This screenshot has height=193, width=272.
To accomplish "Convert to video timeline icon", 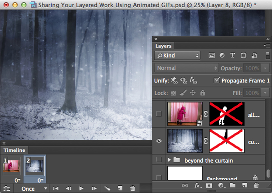I will pos(7,188).
